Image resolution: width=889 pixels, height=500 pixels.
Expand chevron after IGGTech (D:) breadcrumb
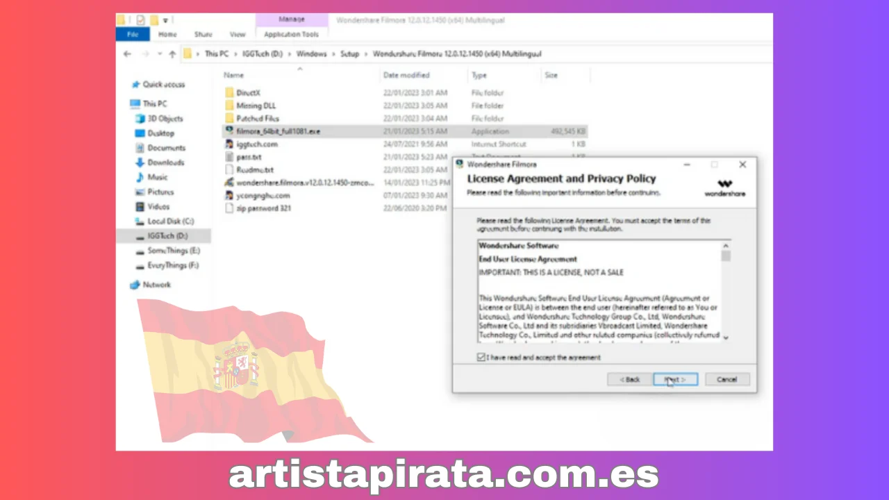[290, 53]
